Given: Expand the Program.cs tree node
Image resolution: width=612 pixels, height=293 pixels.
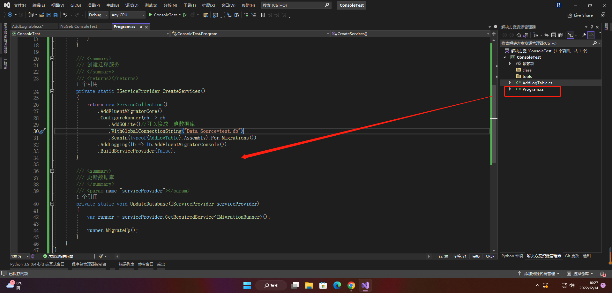Looking at the screenshot, I should (510, 89).
